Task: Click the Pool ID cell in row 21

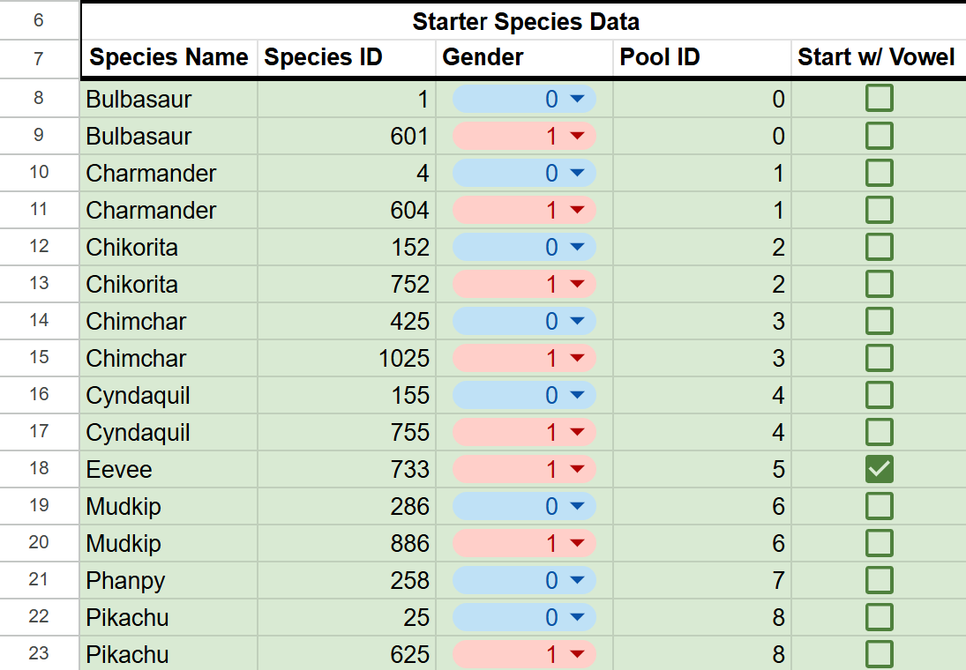Action: coord(701,580)
